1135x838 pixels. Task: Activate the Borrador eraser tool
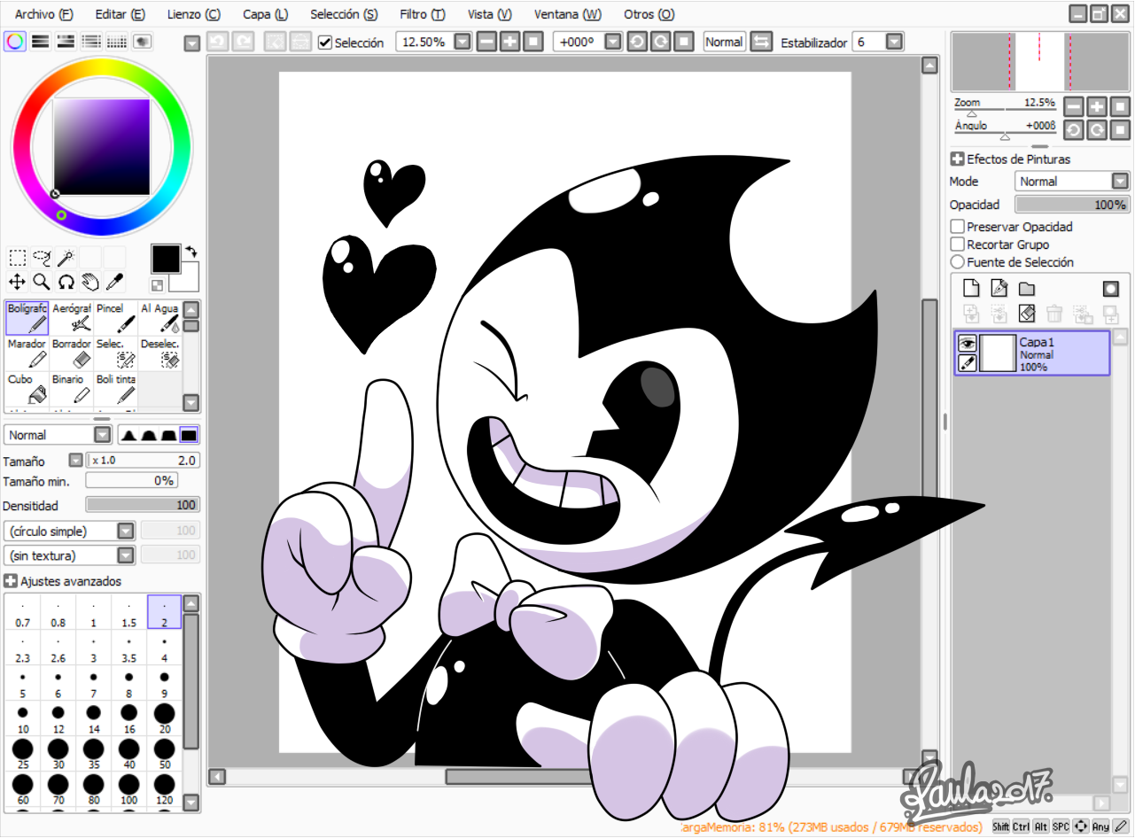coord(72,353)
